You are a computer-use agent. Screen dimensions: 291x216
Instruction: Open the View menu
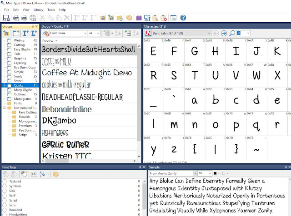[x=26, y=10]
